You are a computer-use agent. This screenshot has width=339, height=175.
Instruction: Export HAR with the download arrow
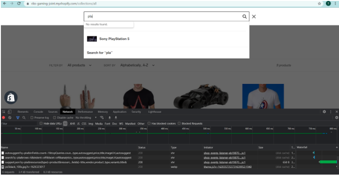click(x=116, y=117)
